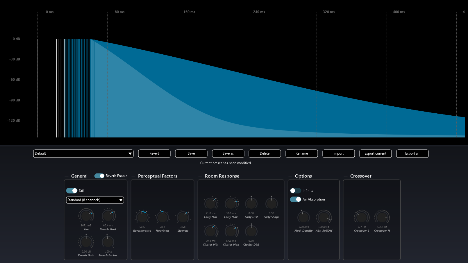Click the 160 ms marker on graph
This screenshot has width=468, height=263.
click(x=189, y=12)
